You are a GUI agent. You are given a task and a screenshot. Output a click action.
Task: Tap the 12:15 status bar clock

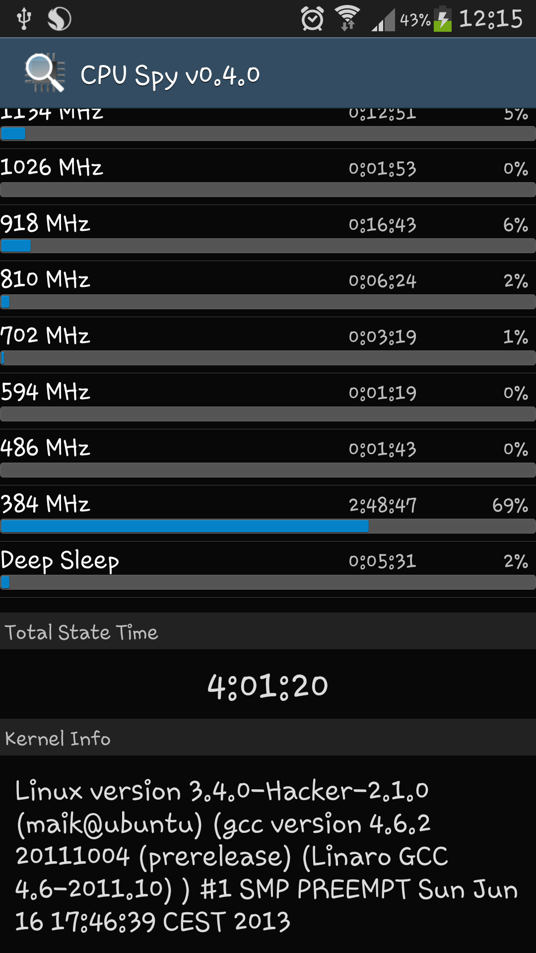(x=491, y=19)
